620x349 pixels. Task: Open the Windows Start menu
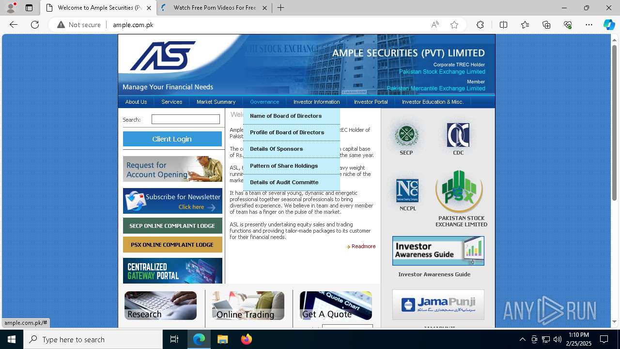[x=12, y=339]
